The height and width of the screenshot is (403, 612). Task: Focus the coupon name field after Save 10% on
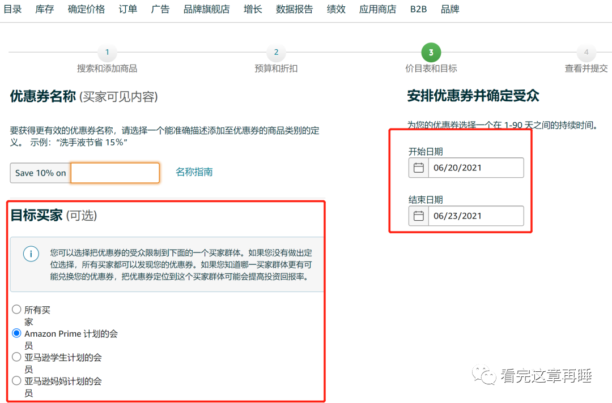(x=115, y=173)
